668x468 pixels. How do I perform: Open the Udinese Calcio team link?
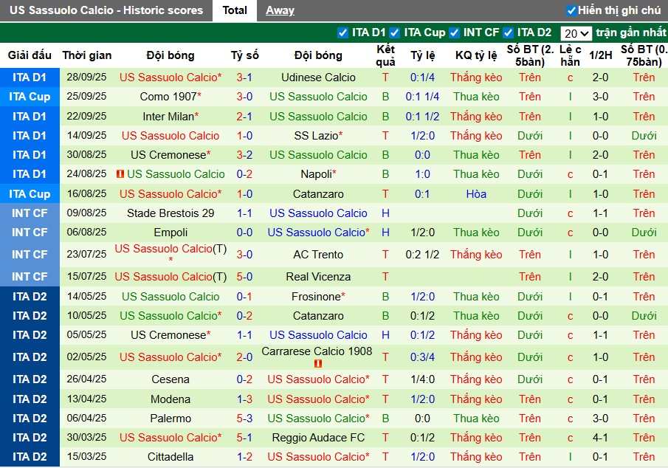(318, 78)
